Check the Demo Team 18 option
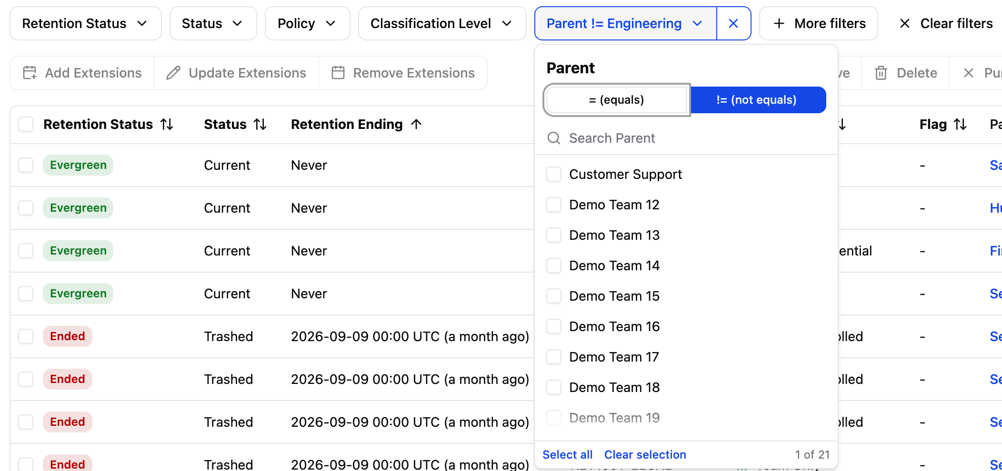 click(x=554, y=387)
